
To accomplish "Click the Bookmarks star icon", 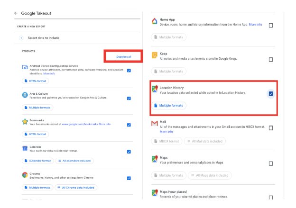I will click(x=25, y=122).
